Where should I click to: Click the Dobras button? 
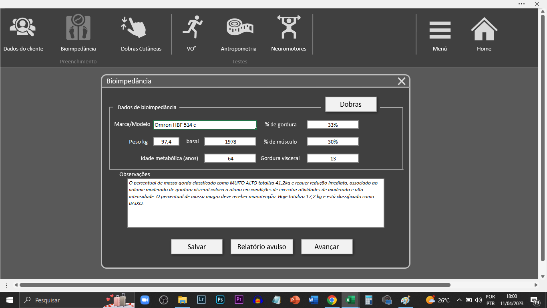point(350,104)
